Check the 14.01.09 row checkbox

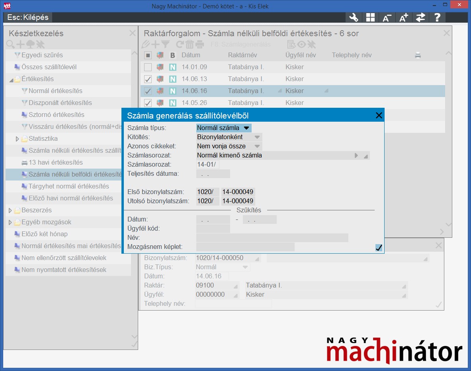[x=148, y=67]
